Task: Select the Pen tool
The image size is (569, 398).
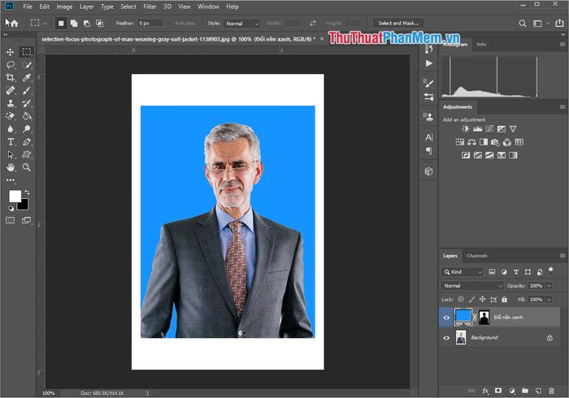Action: pos(27,141)
